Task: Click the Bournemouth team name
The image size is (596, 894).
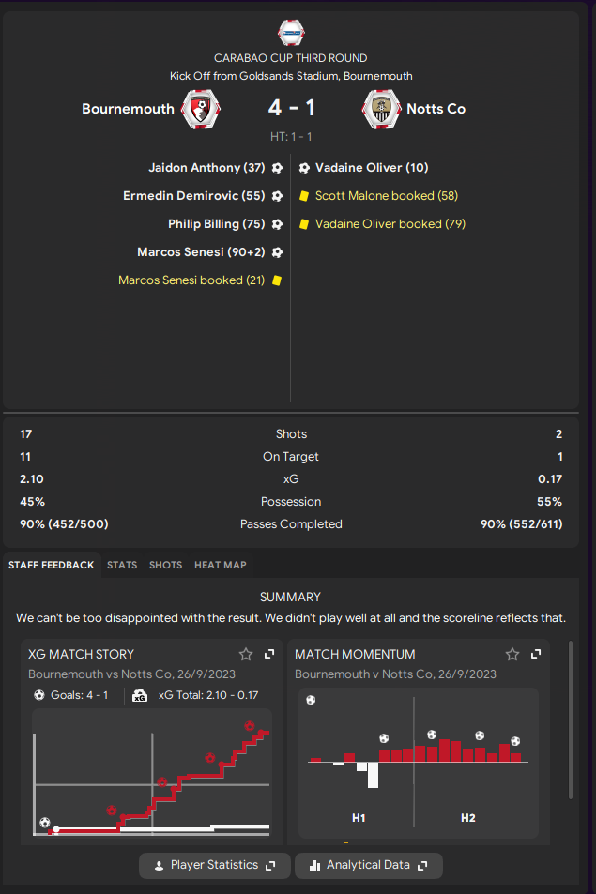Action: coord(128,109)
